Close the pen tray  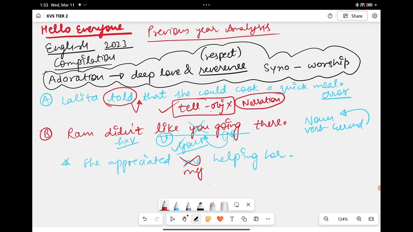click(248, 205)
